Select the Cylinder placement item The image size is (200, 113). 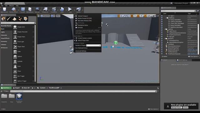pos(24,62)
